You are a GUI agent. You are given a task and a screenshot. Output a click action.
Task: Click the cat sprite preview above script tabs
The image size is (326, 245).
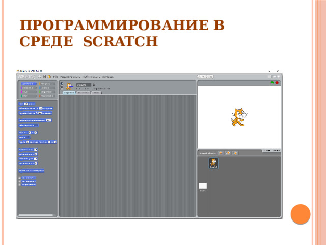coord(69,86)
